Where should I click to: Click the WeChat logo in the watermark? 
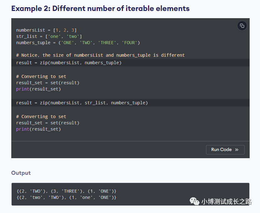point(195,201)
